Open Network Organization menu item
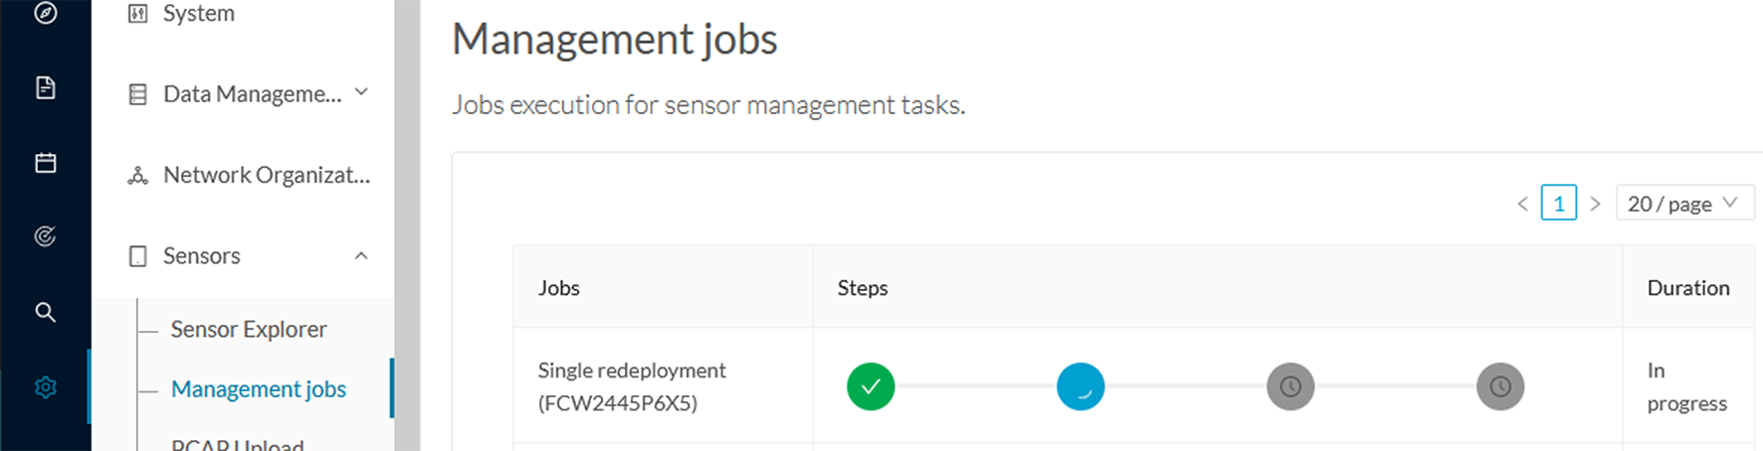 [x=249, y=175]
